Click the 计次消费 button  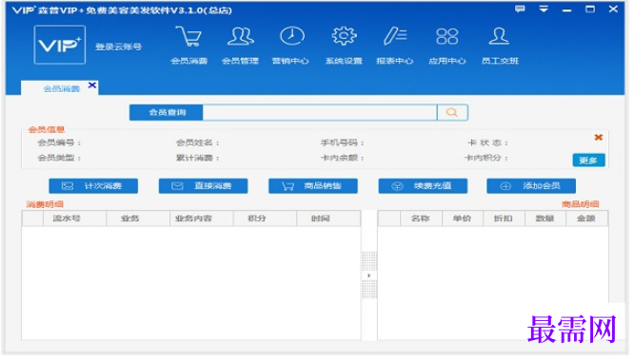93,186
